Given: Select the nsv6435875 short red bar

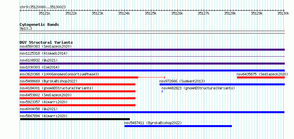Looking at the screenshot, I should [x=261, y=77].
